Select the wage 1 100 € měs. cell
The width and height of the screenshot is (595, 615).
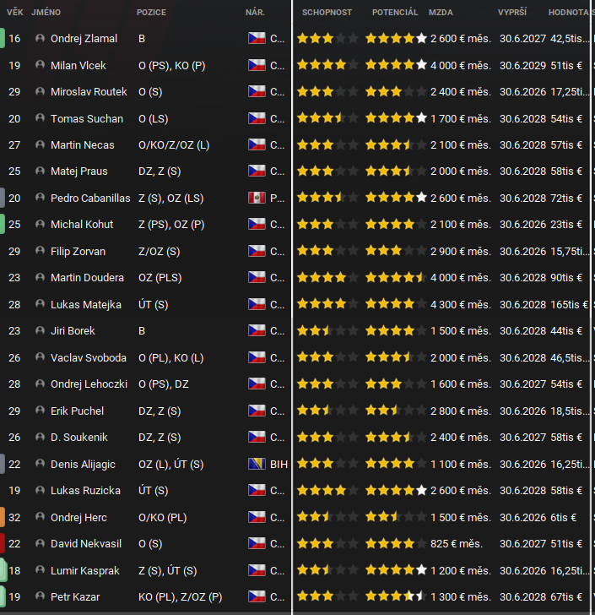[x=461, y=464]
